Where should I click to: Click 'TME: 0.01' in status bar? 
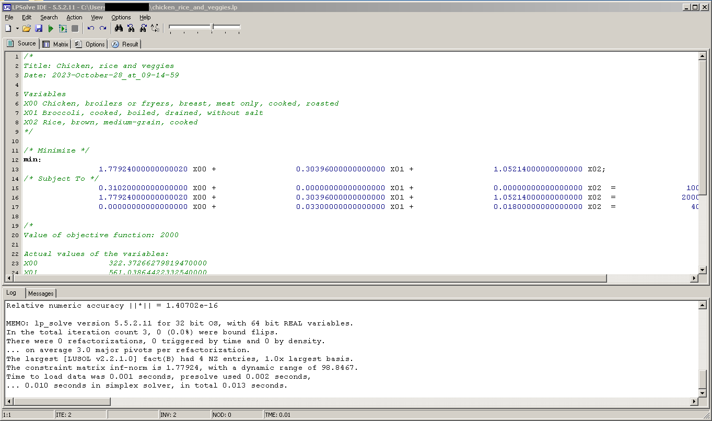pos(277,415)
